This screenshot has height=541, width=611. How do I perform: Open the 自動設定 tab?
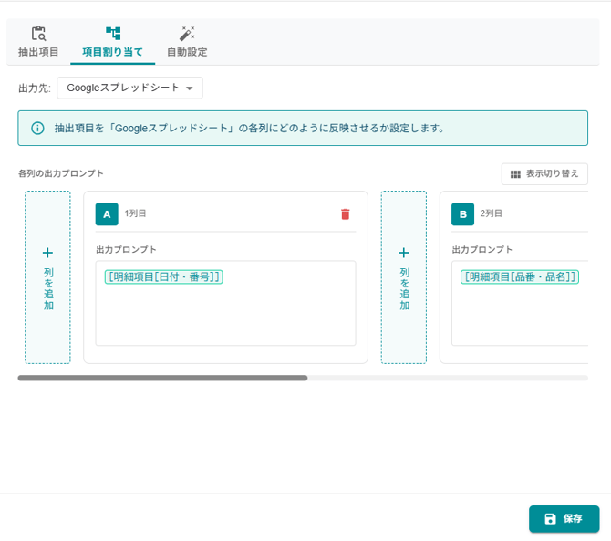[x=187, y=42]
